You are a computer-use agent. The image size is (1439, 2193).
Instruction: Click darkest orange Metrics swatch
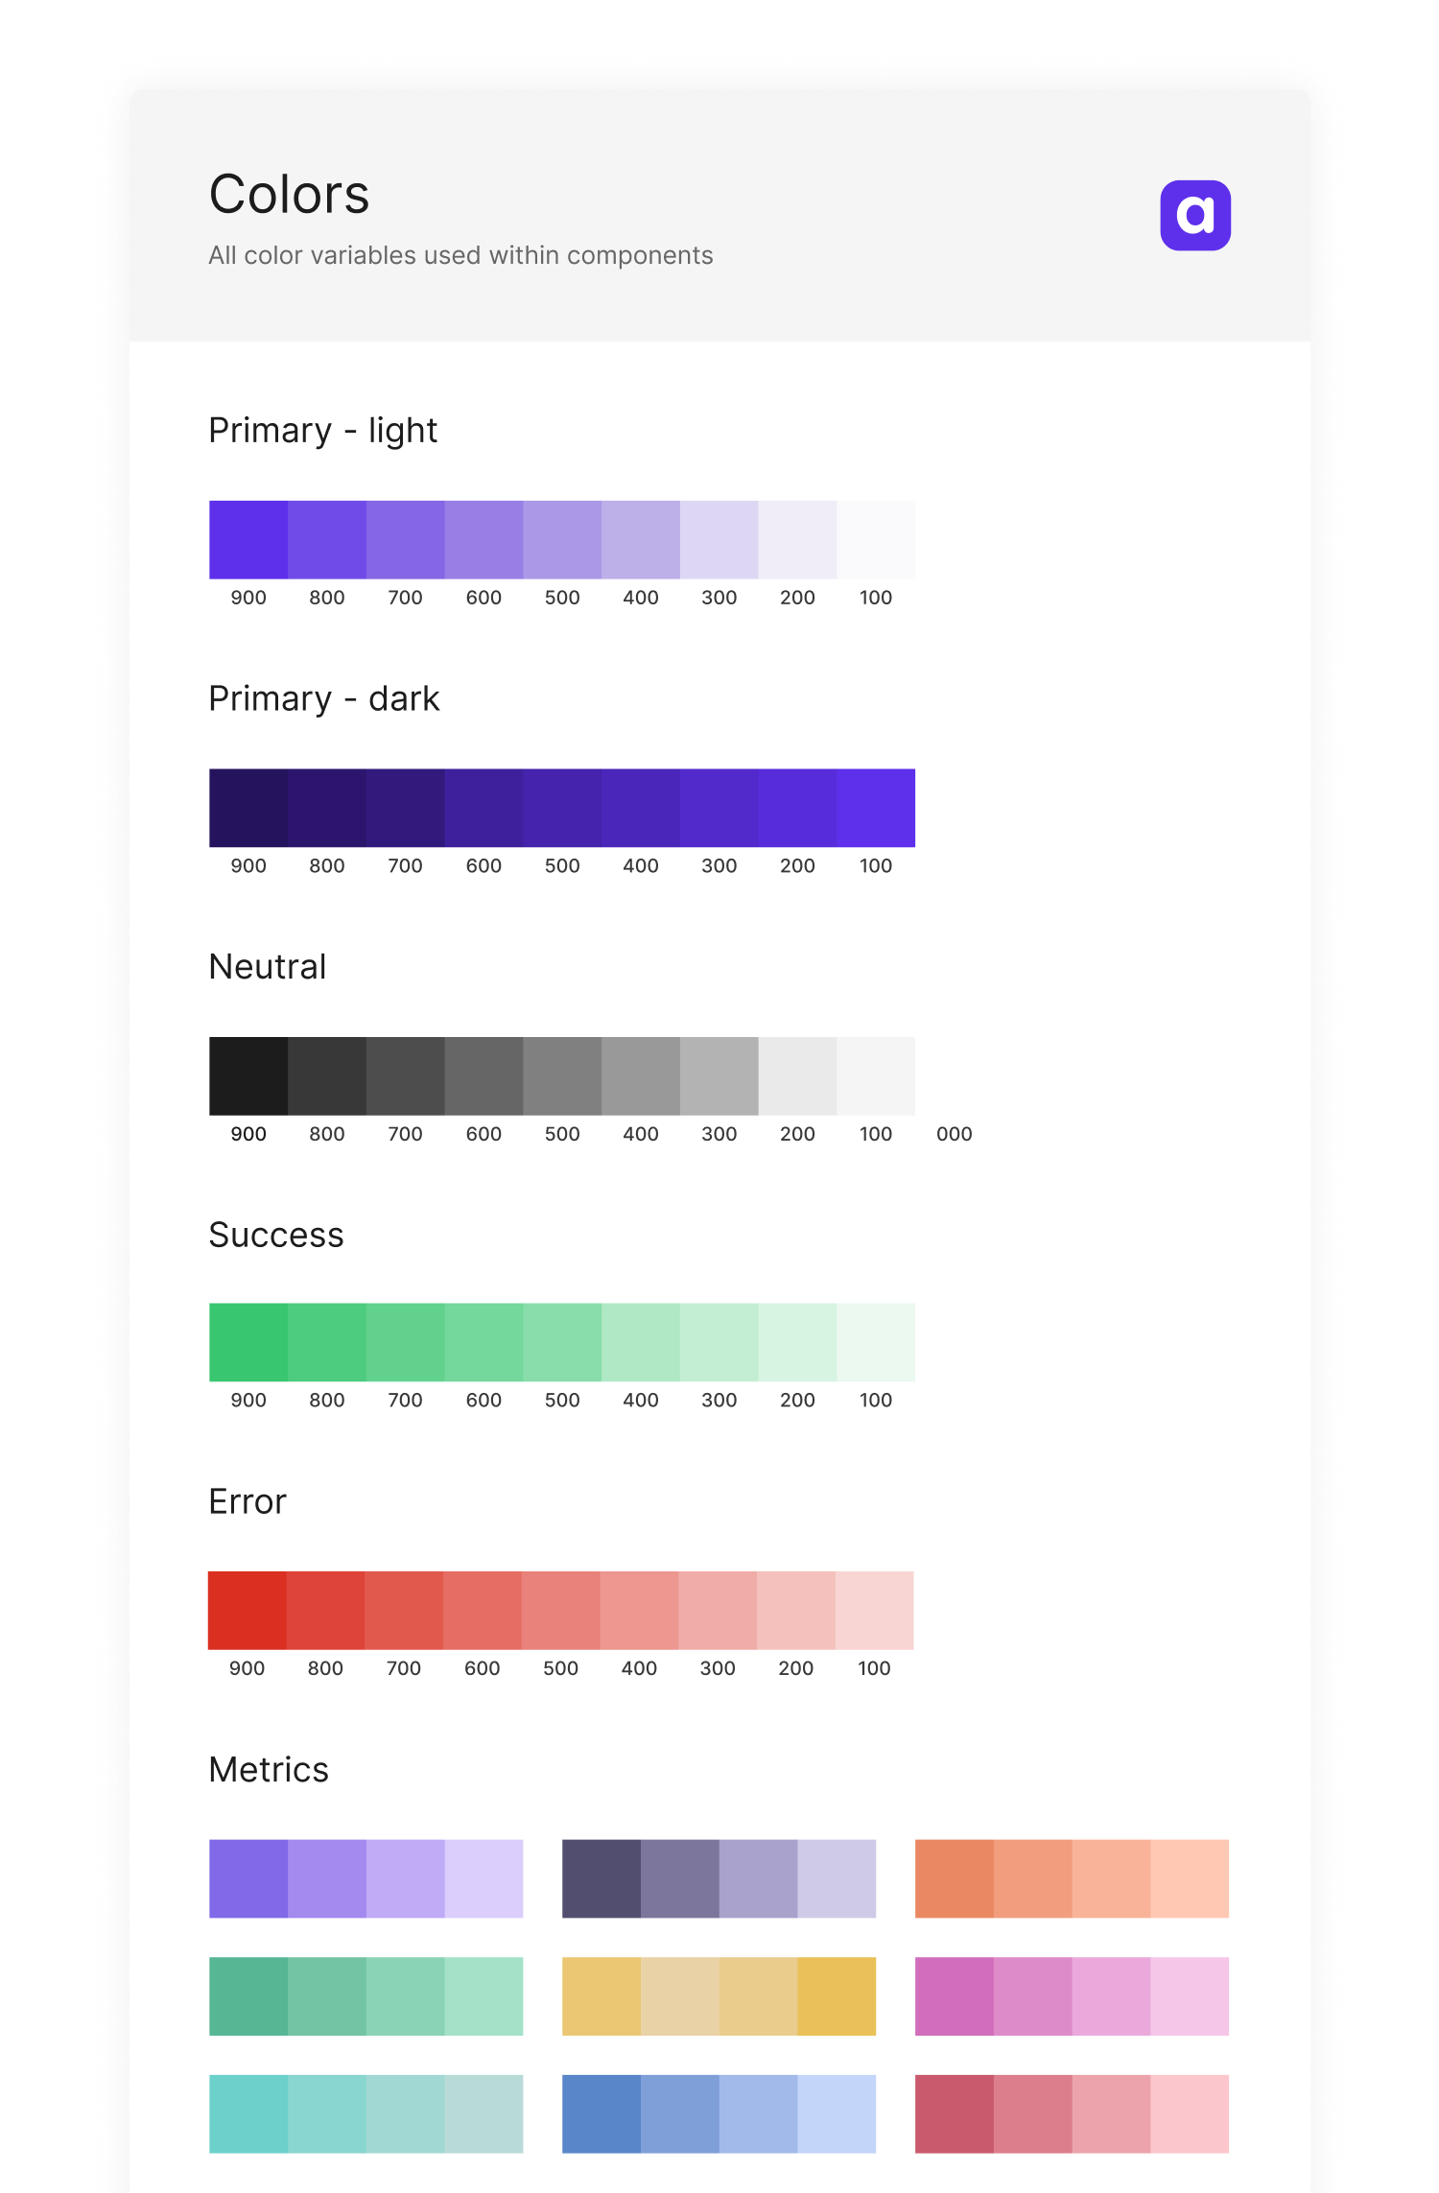tap(954, 1878)
